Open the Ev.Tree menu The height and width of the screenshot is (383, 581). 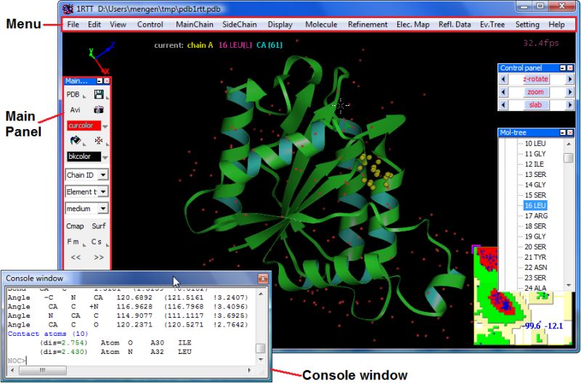(492, 25)
